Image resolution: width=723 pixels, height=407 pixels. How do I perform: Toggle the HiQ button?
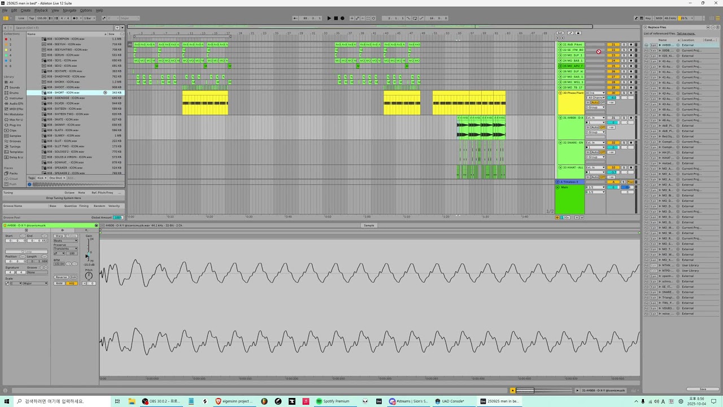(72, 283)
